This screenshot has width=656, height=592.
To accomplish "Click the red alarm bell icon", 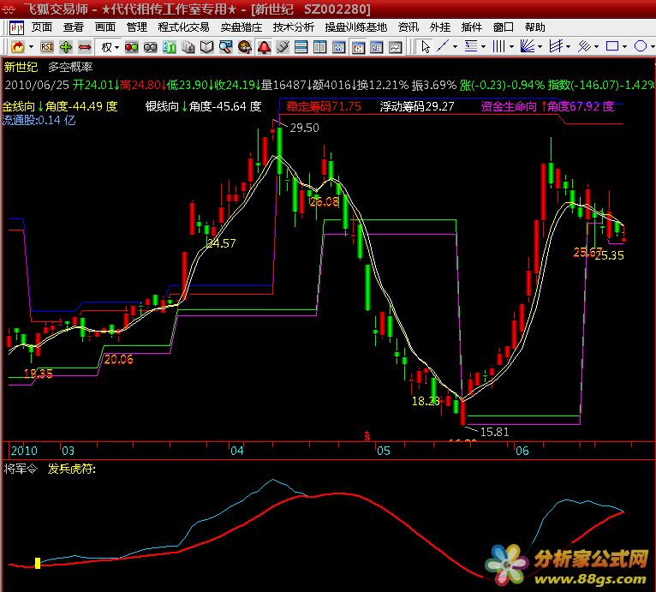I will click(x=263, y=46).
